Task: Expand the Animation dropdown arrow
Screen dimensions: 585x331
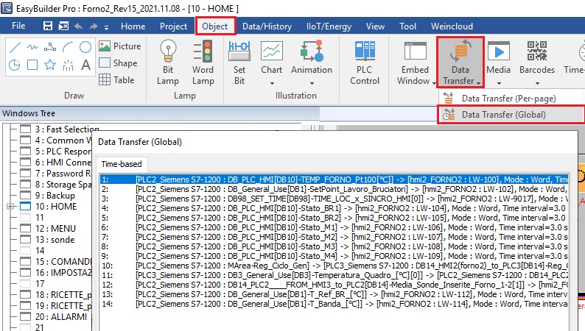Action: pos(312,83)
